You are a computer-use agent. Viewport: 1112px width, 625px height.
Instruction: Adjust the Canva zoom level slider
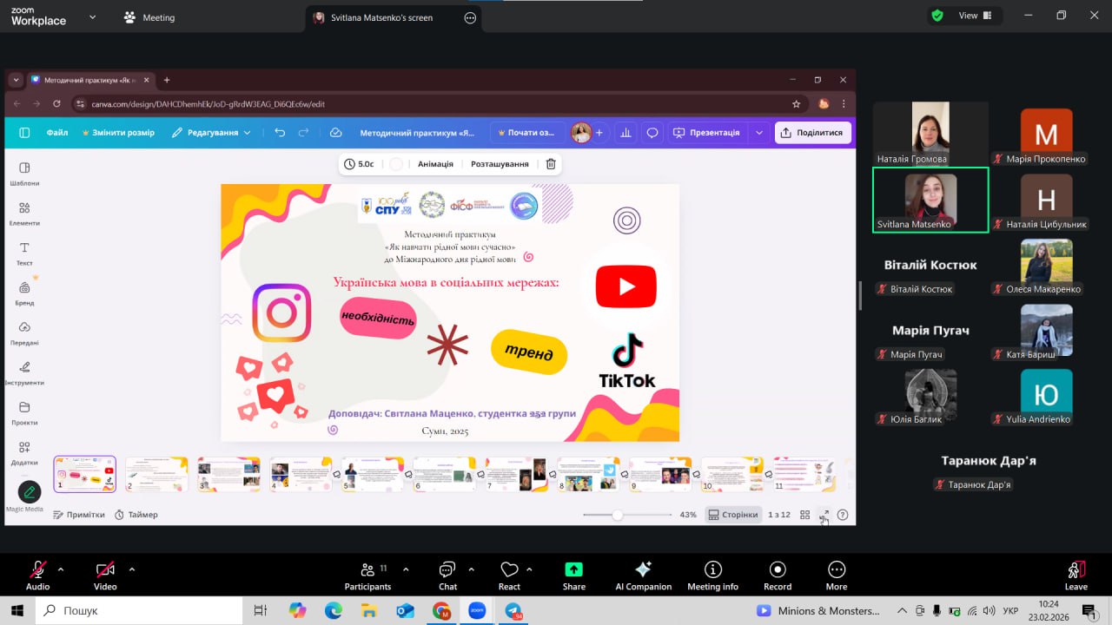[x=617, y=515]
